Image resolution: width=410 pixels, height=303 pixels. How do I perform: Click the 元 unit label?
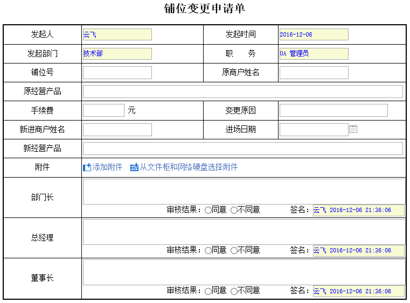tap(132, 110)
